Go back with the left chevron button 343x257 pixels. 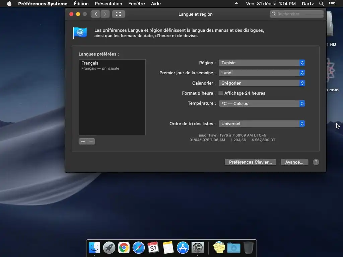[95, 14]
